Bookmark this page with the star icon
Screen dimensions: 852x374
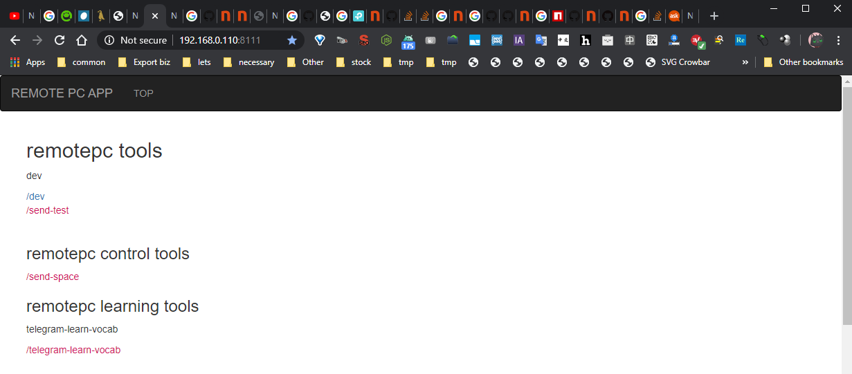(x=292, y=40)
